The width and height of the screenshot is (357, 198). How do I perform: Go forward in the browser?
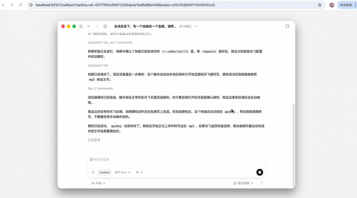12,5
